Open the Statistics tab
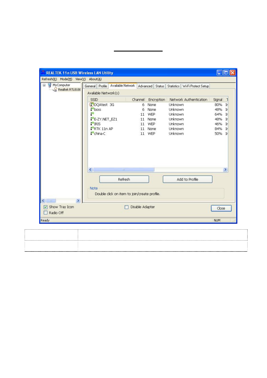 tap(174, 86)
